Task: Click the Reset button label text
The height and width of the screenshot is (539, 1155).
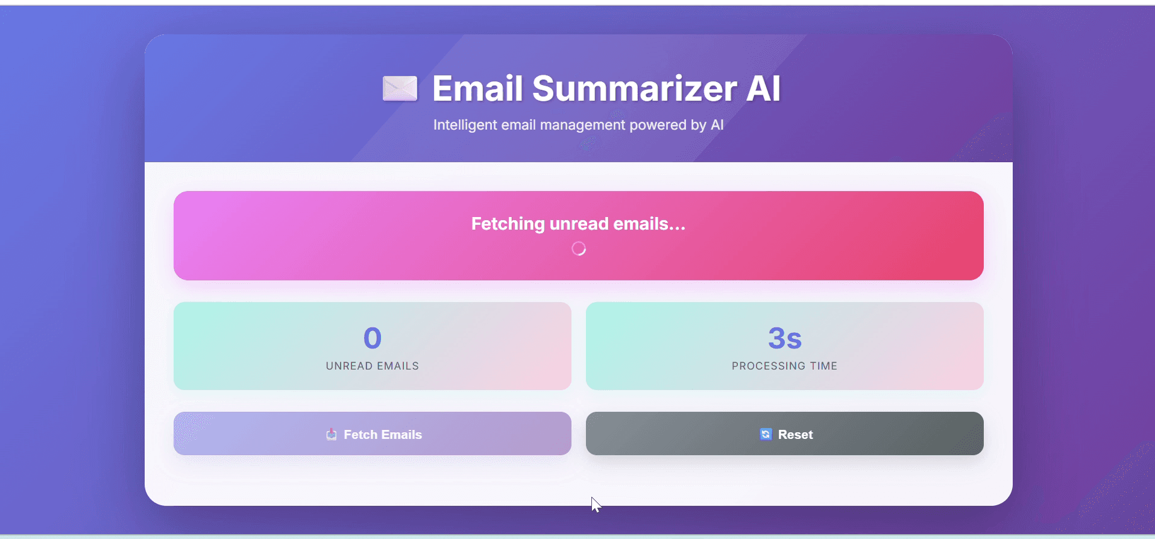Action: click(795, 434)
